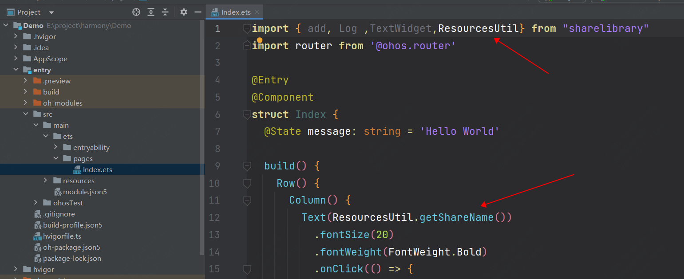This screenshot has width=684, height=279.
Task: Hide the Project panel with minus icon
Action: [x=198, y=12]
